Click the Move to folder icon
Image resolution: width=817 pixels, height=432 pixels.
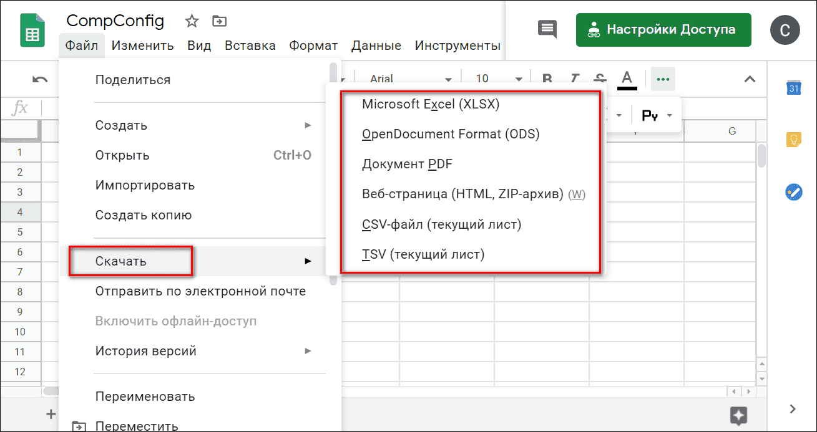pos(218,21)
